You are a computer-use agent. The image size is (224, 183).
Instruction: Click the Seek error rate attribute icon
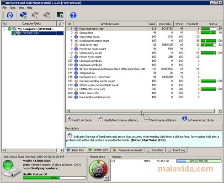pos(76,45)
